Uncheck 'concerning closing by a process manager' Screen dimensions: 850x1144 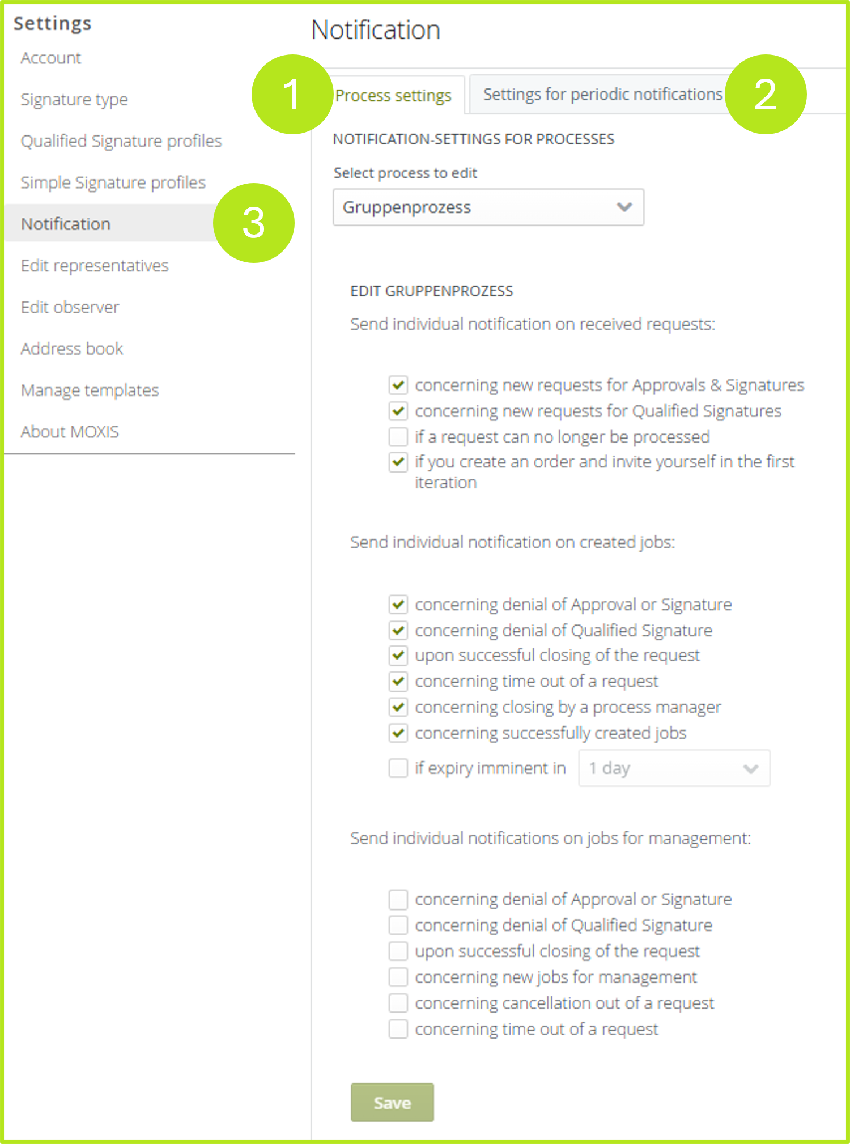pos(398,707)
